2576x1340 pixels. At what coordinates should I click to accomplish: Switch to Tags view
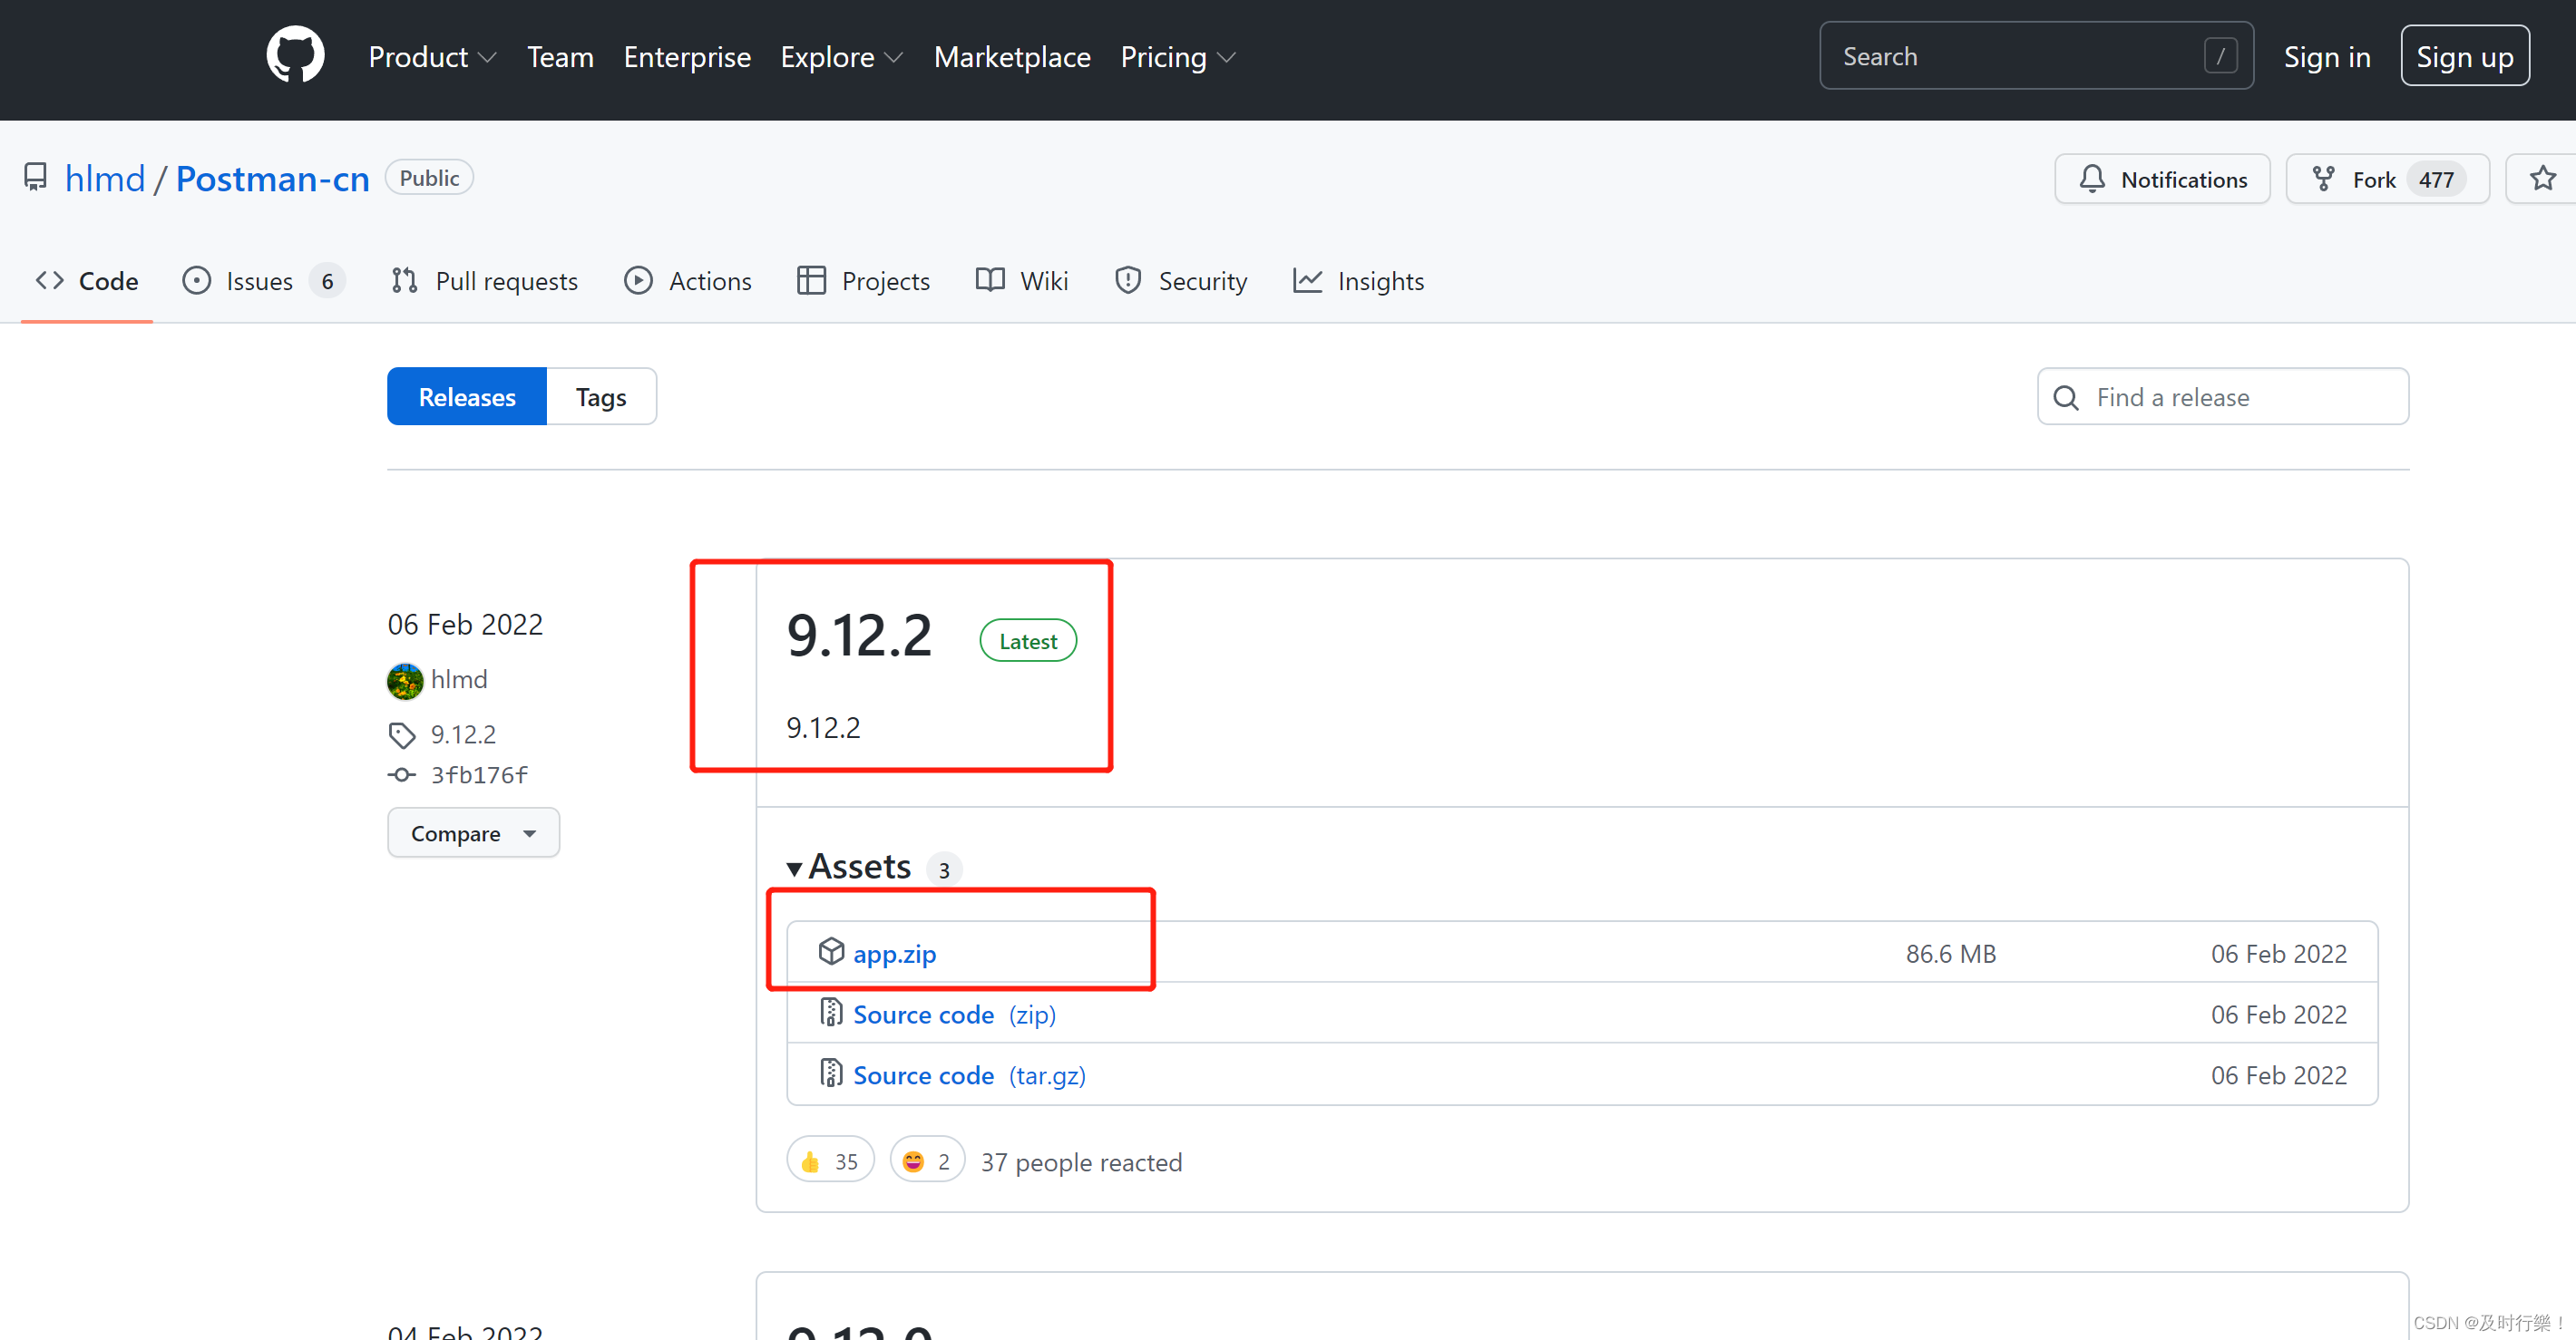click(x=601, y=397)
